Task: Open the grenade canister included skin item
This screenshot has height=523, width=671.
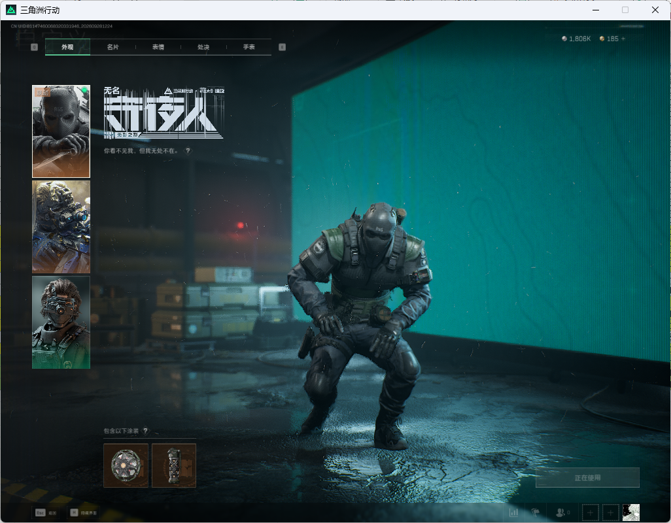Action: tap(174, 465)
